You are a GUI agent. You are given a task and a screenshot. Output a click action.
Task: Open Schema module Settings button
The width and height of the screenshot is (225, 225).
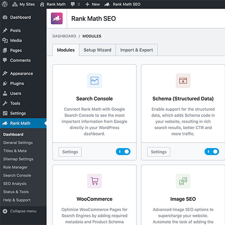(x=159, y=152)
